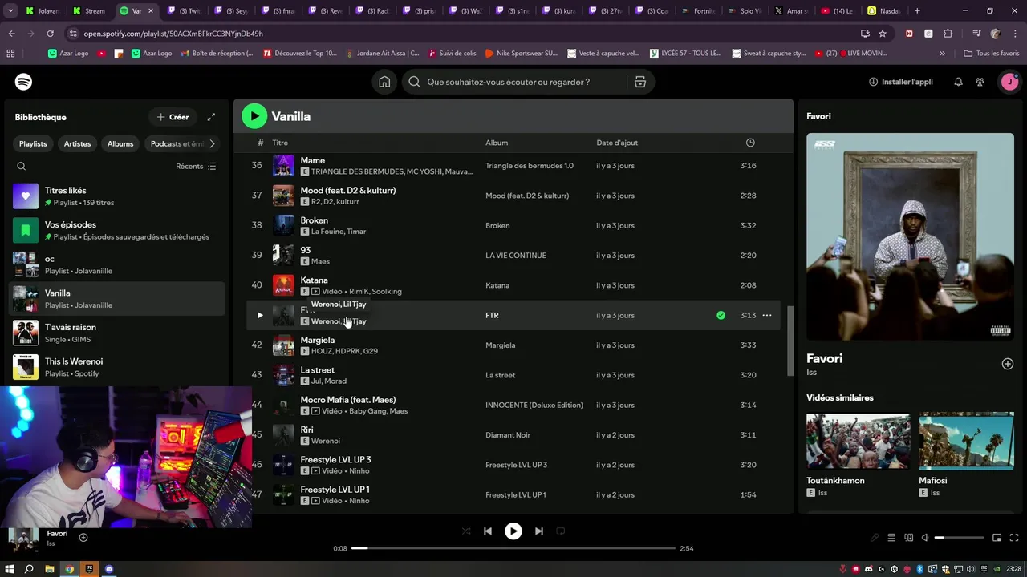Image resolution: width=1027 pixels, height=577 pixels.
Task: Seek in the song progress bar
Action: tap(513, 548)
